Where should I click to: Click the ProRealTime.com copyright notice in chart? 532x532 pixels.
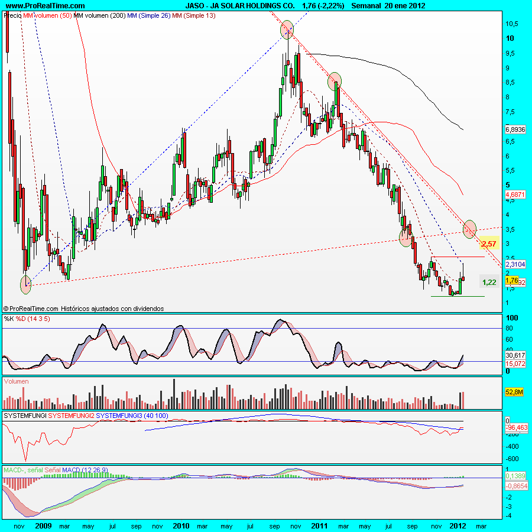coord(83,309)
